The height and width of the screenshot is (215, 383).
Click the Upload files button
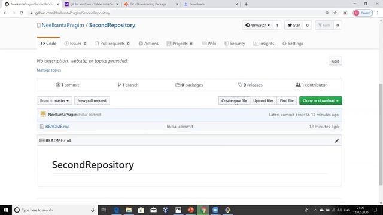263,100
